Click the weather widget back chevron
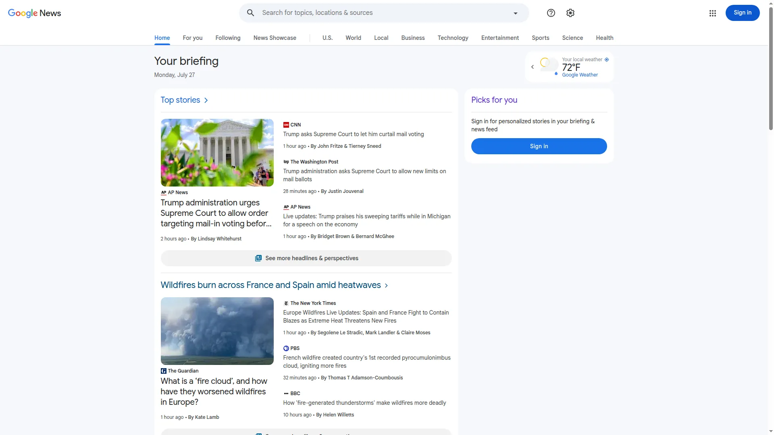Image resolution: width=774 pixels, height=435 pixels. (x=532, y=67)
